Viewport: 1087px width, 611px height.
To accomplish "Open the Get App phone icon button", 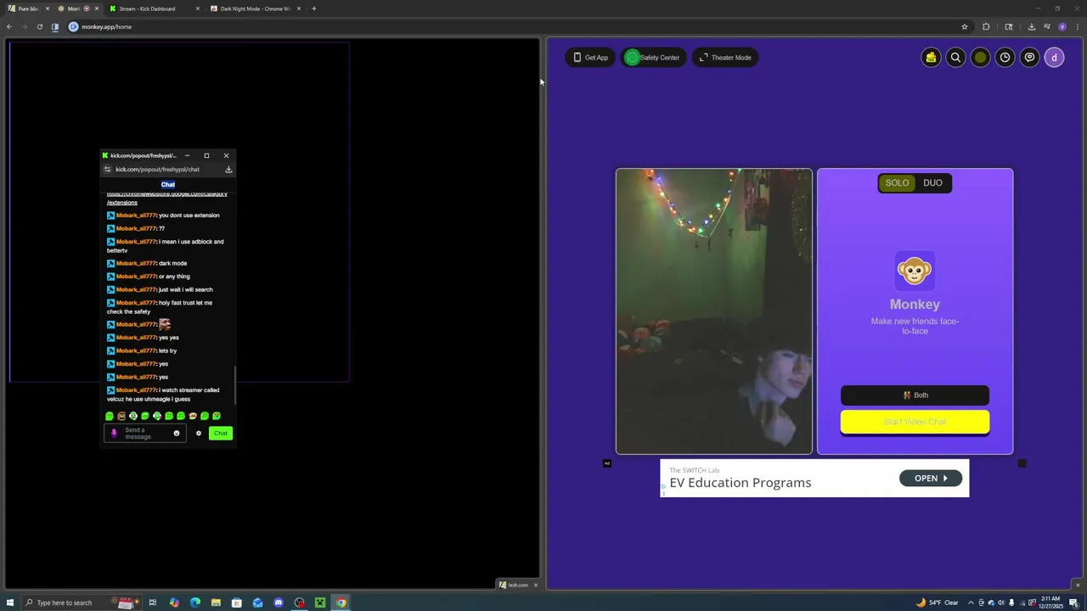I will click(x=590, y=58).
